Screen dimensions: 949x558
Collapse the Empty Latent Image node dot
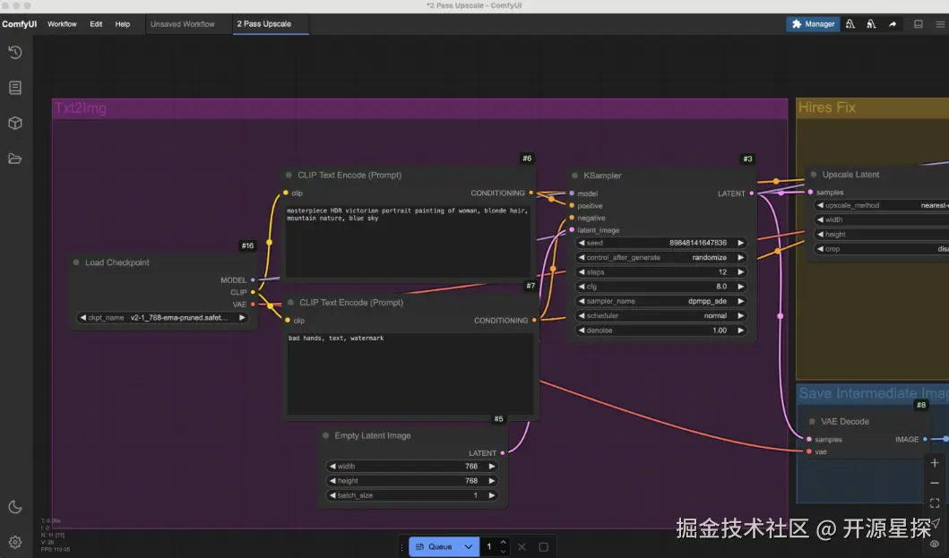pyautogui.click(x=325, y=436)
